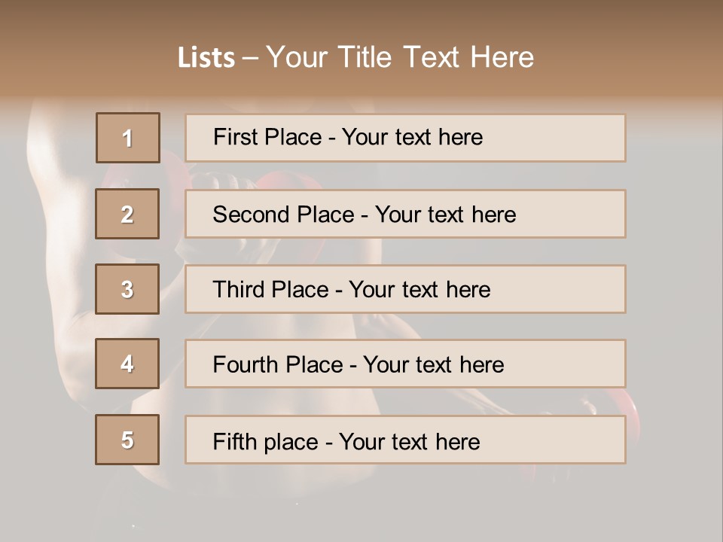Click the number 1 box
723x542 pixels.
tap(128, 138)
